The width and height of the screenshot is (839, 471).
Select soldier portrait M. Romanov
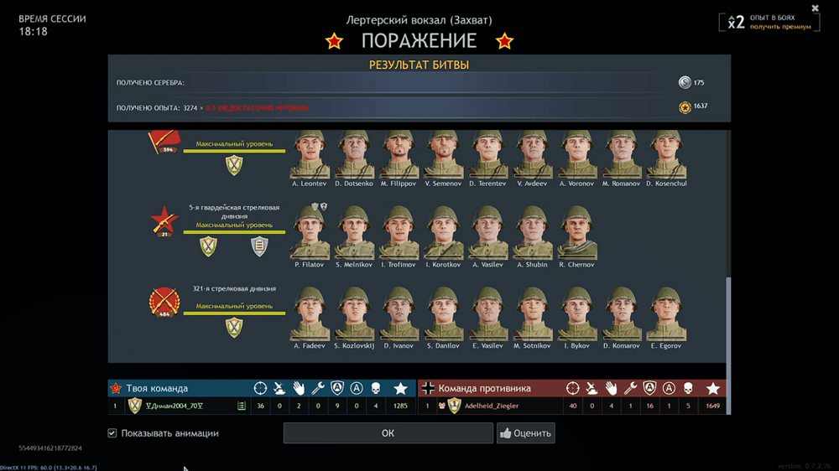pyautogui.click(x=621, y=154)
